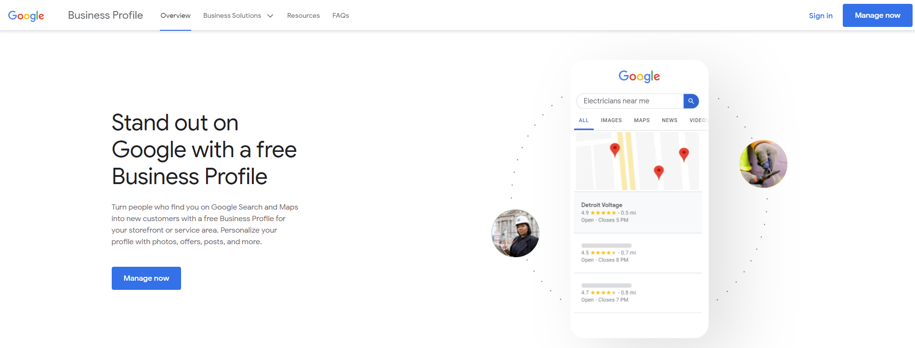
Task: Select the IMAGES tab in phone mockup
Action: pos(611,120)
